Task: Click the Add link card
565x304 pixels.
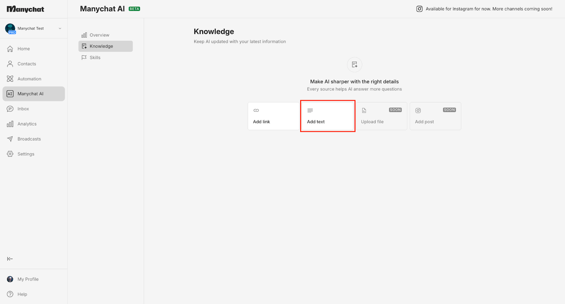Action: 273,116
